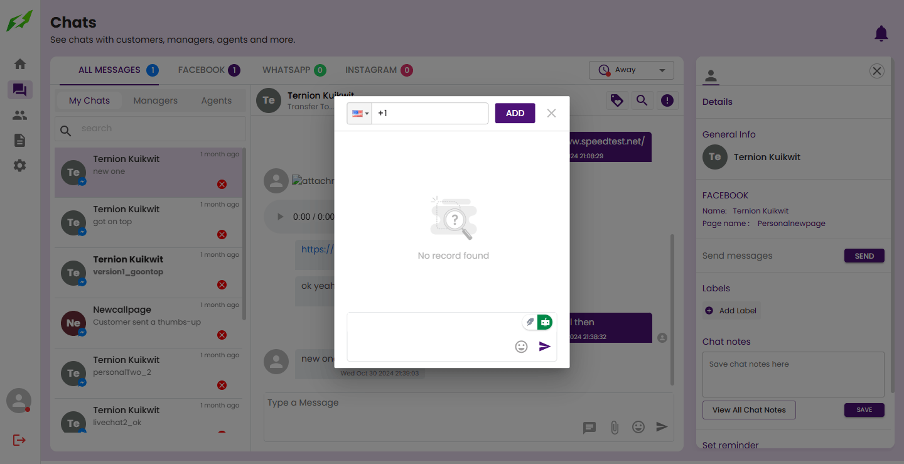The image size is (904, 464).
Task: Click the green bot icon in dialog
Action: coord(545,322)
